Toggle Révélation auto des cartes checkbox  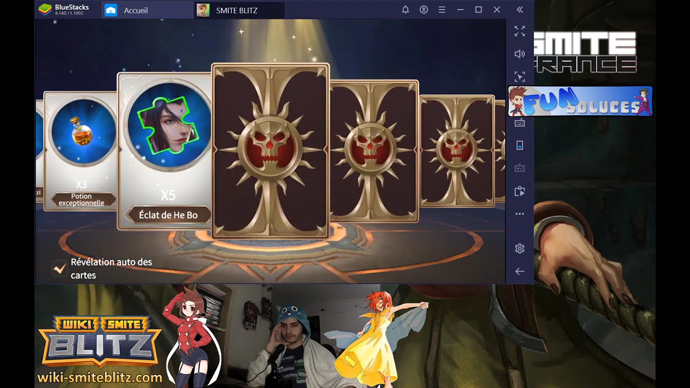click(59, 268)
